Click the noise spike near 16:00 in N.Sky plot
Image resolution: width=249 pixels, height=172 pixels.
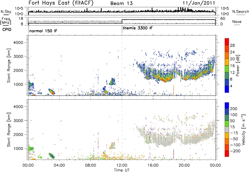152,9
